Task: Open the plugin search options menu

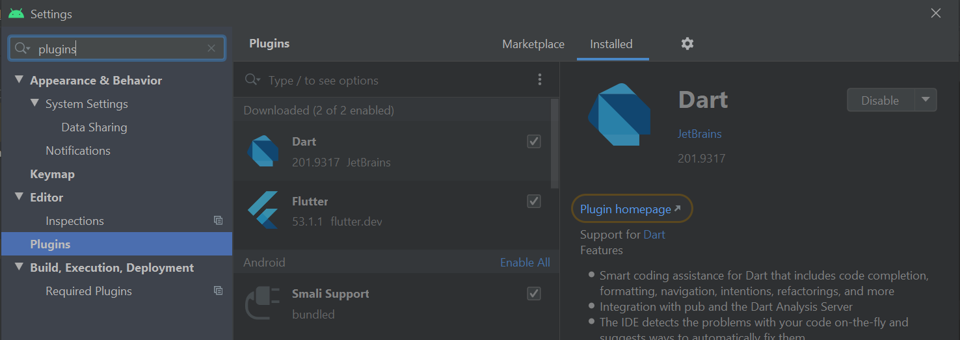Action: click(x=540, y=80)
